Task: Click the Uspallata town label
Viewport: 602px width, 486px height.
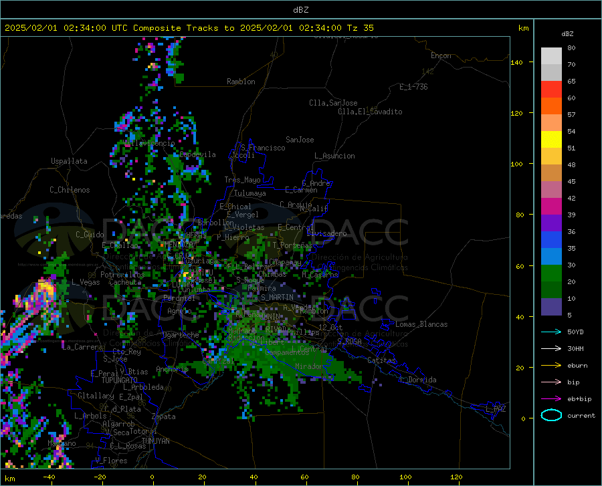Action: pos(69,161)
